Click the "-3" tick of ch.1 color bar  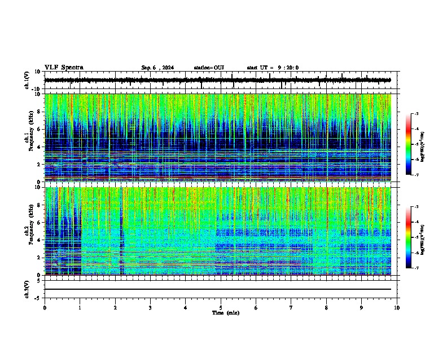click(416, 113)
